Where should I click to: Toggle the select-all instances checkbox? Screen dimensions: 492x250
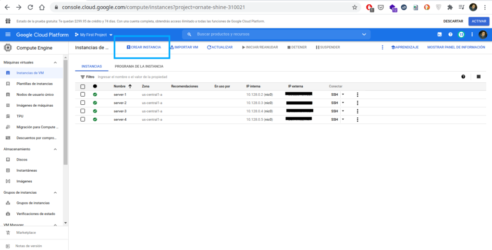(x=83, y=87)
